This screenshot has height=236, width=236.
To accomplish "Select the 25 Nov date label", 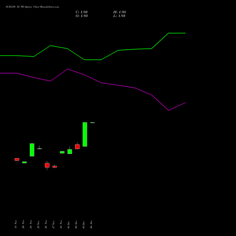I will (x=38, y=224).
